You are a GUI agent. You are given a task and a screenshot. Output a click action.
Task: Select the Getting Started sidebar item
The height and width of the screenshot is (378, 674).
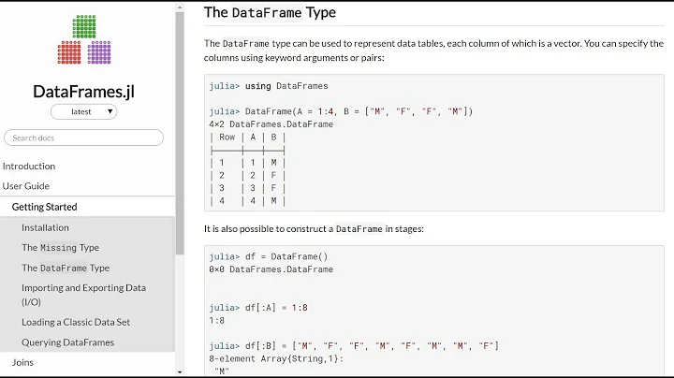coord(45,207)
